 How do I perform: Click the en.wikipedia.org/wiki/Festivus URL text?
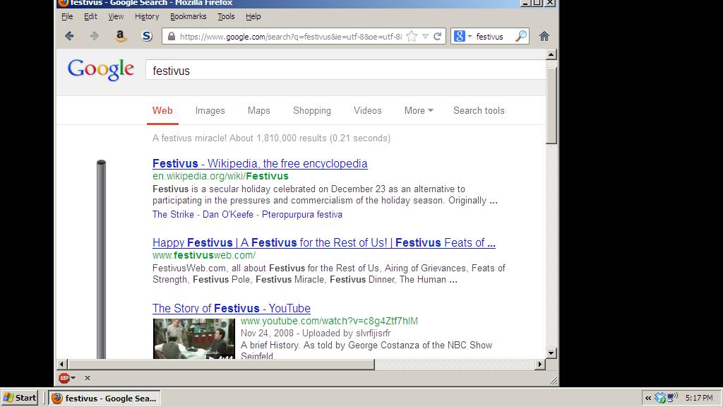pos(220,176)
